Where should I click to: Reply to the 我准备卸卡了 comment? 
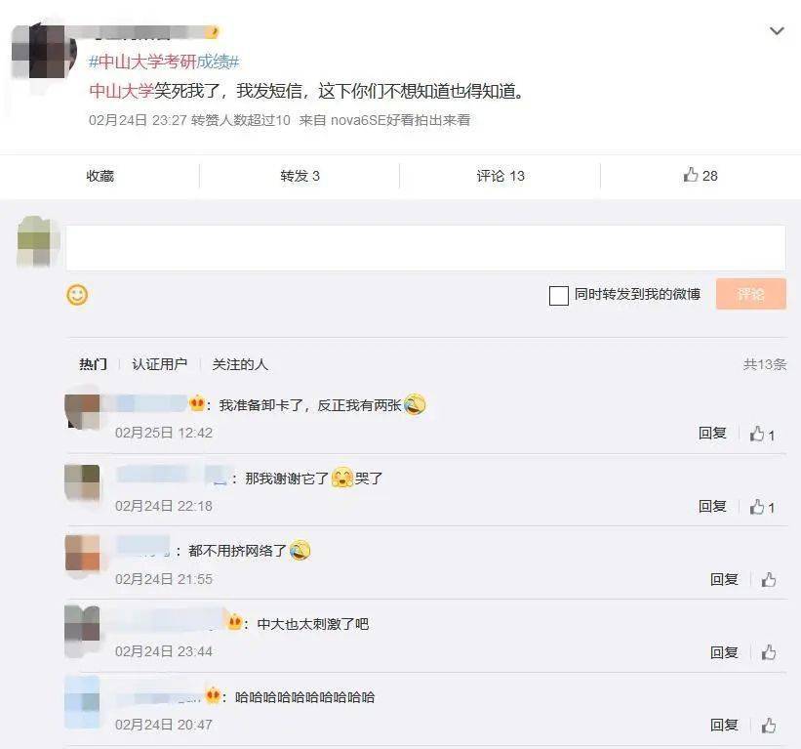tap(712, 433)
